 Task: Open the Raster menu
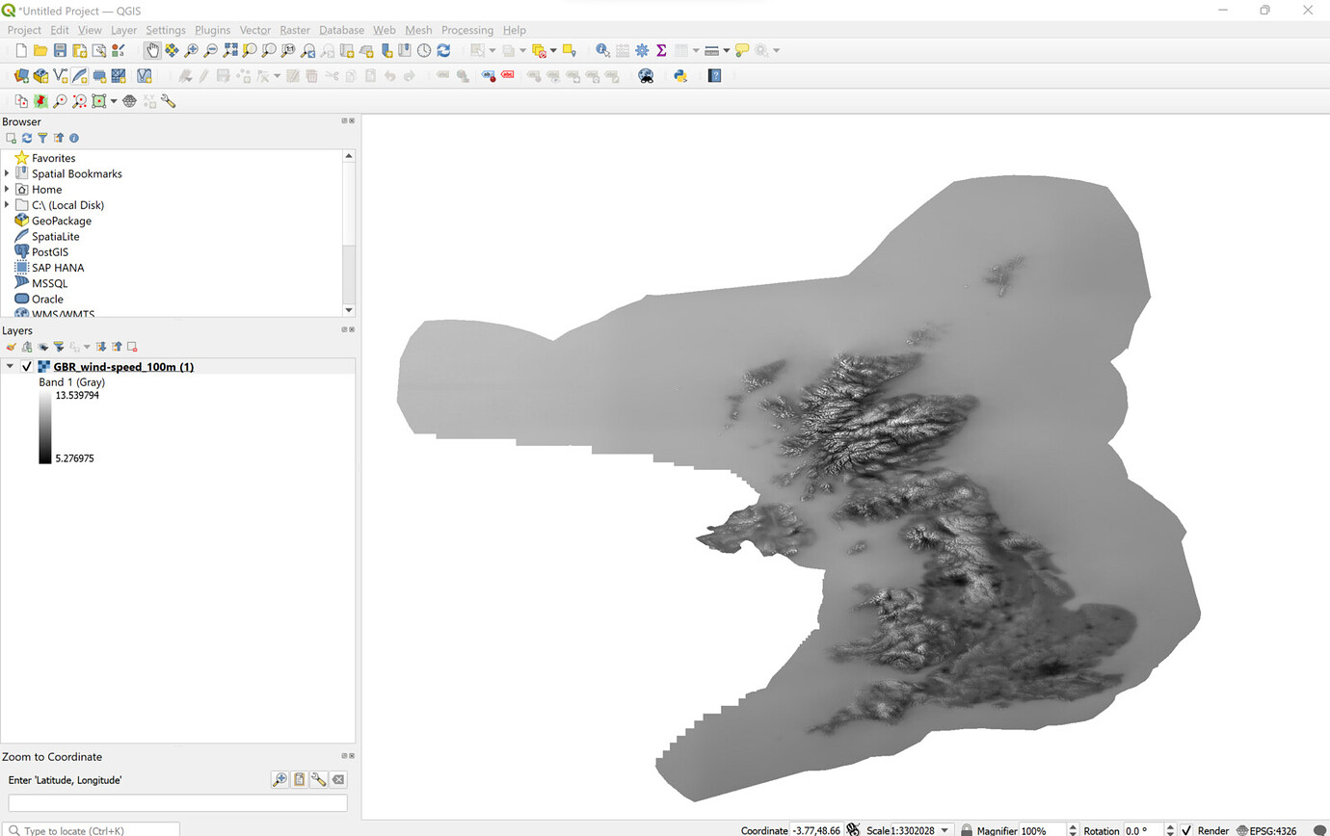[x=295, y=30]
